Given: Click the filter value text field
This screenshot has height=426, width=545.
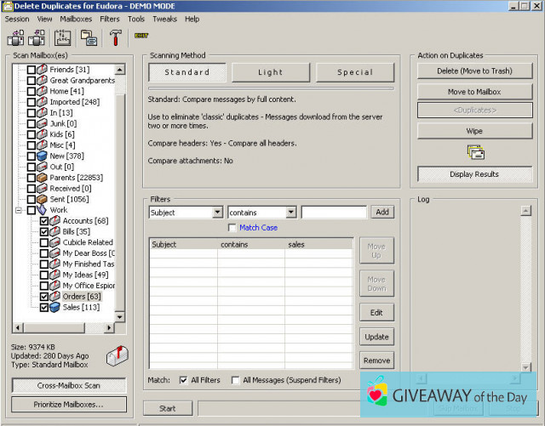Looking at the screenshot, I should click(x=334, y=213).
